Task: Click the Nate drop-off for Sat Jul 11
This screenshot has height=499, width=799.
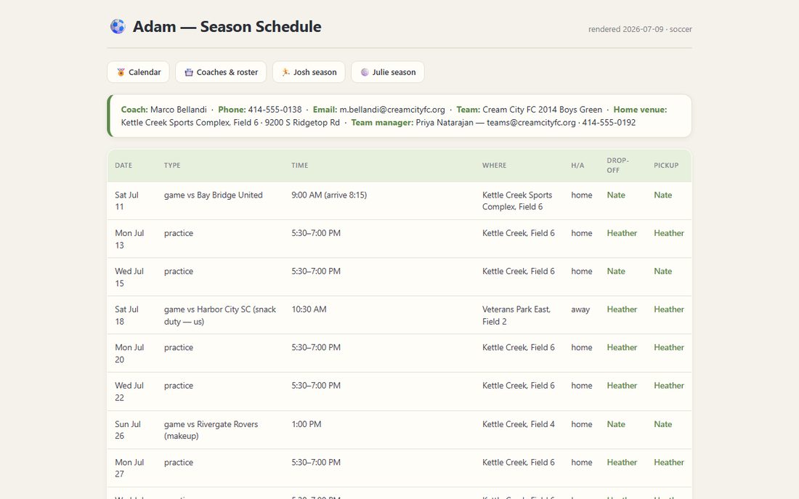Action: [x=616, y=195]
